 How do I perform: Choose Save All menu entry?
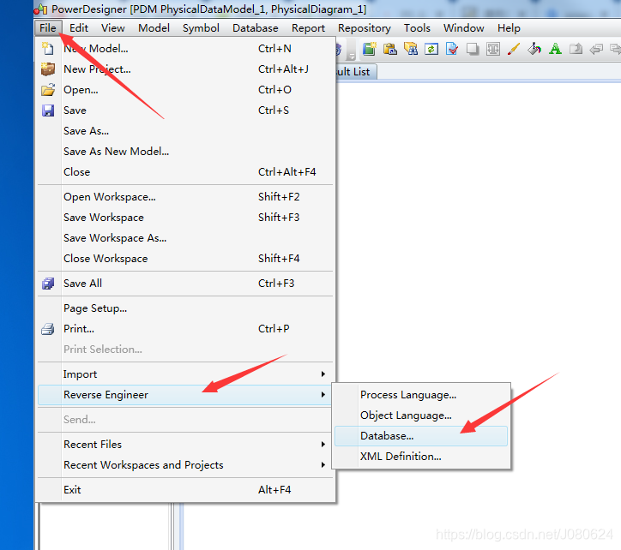pyautogui.click(x=185, y=284)
